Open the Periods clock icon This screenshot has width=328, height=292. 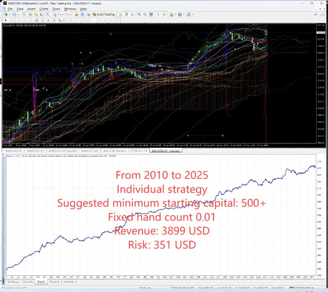click(x=180, y=15)
